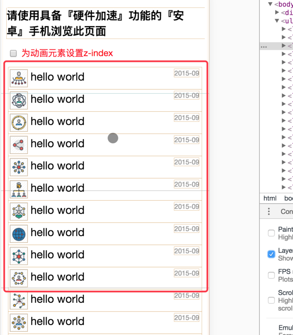The image size is (293, 335).
Task: Expand the div element under body
Action: click(x=277, y=13)
